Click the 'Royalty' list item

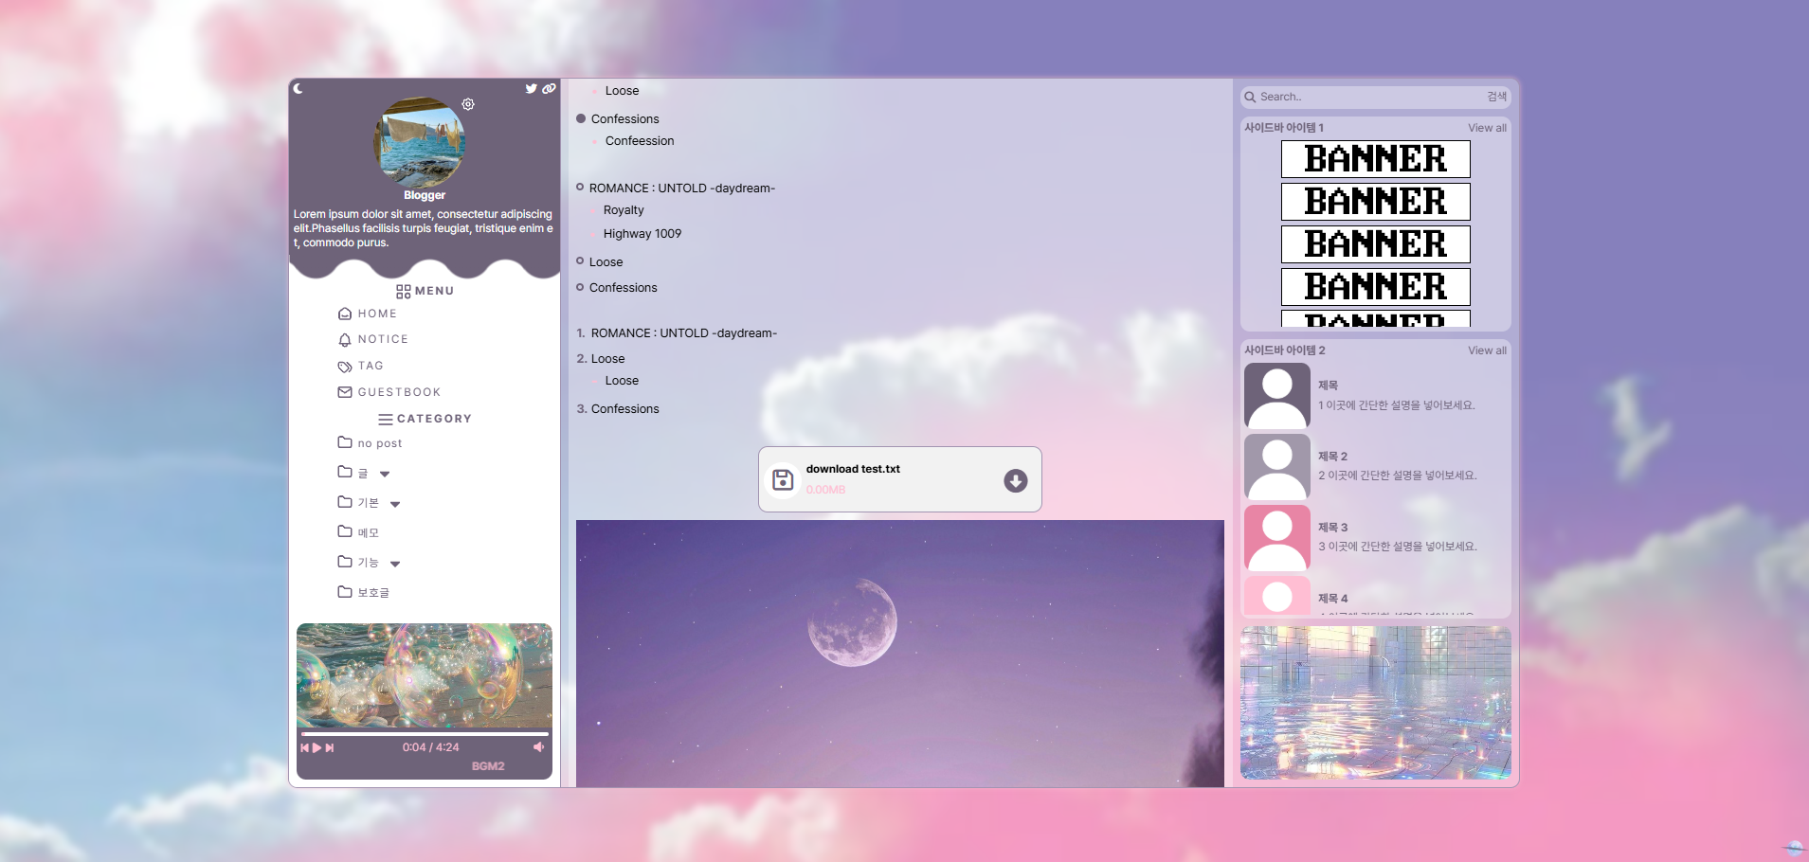[624, 210]
